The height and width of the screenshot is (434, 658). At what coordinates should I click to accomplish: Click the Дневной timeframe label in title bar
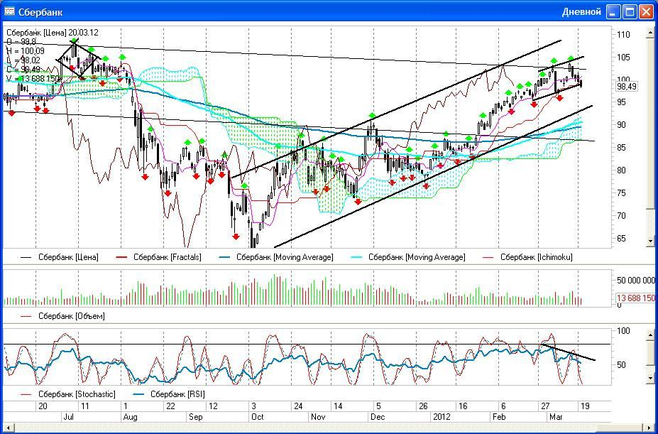tap(581, 12)
